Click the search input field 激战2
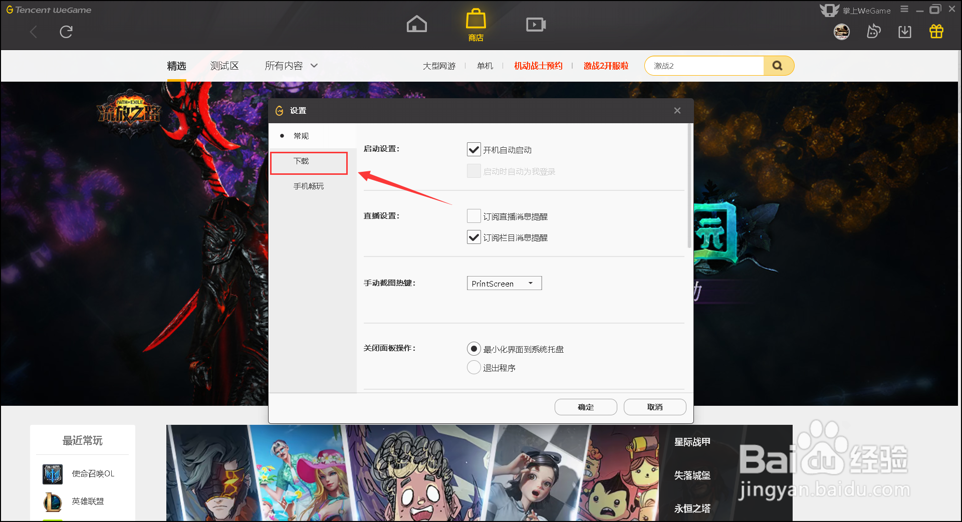This screenshot has height=522, width=962. point(704,66)
